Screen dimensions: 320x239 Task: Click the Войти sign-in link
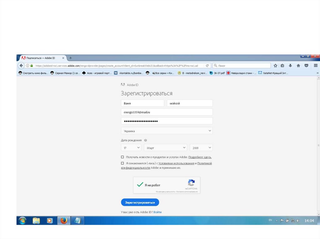point(157,212)
